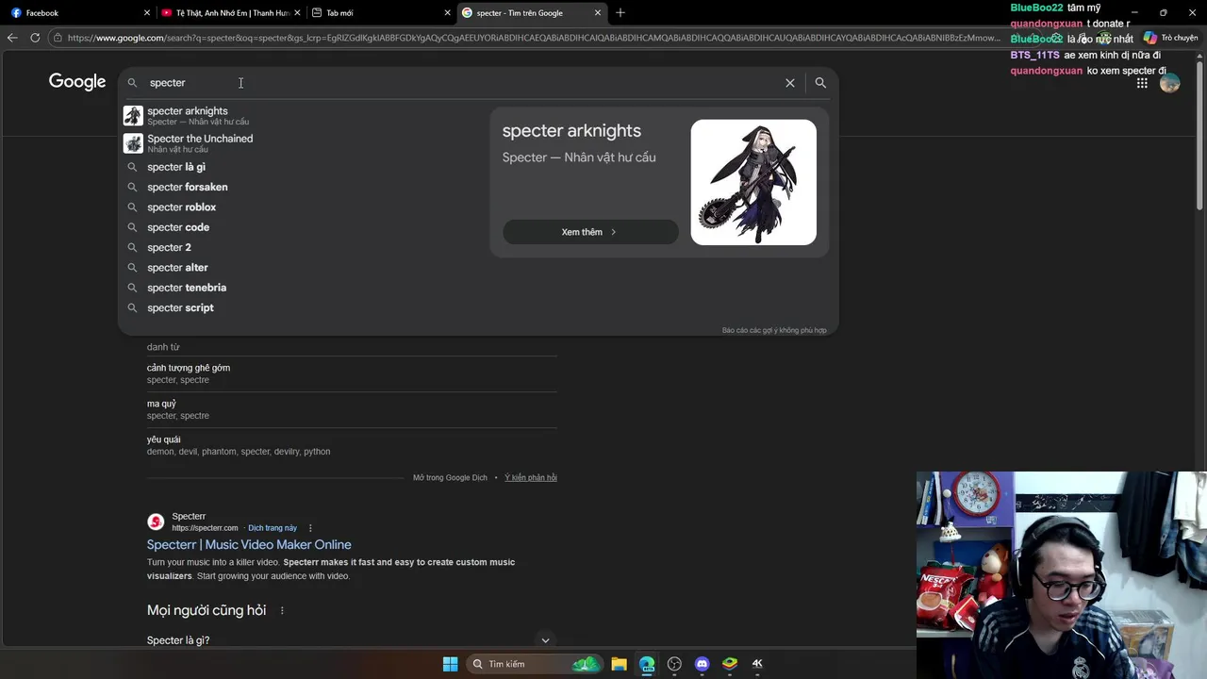
Task: Select suggestion specter alter
Action: coord(304,267)
